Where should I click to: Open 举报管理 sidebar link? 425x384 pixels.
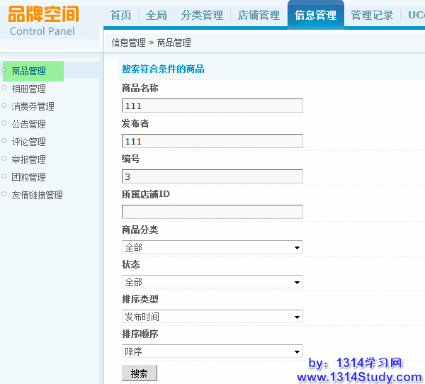pos(29,159)
